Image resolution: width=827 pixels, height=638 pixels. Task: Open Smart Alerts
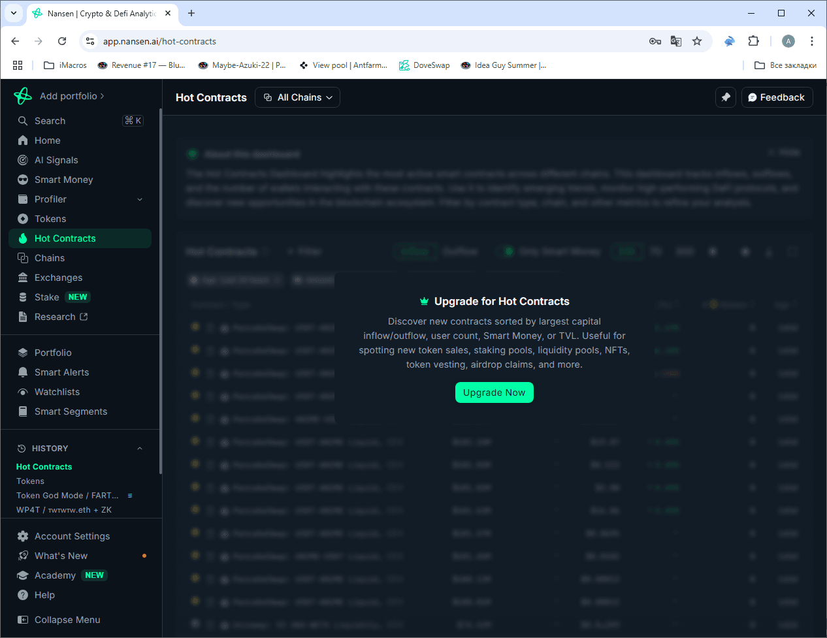point(80,372)
